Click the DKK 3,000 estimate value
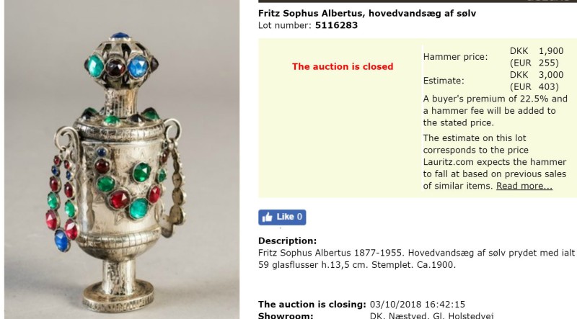 click(537, 75)
